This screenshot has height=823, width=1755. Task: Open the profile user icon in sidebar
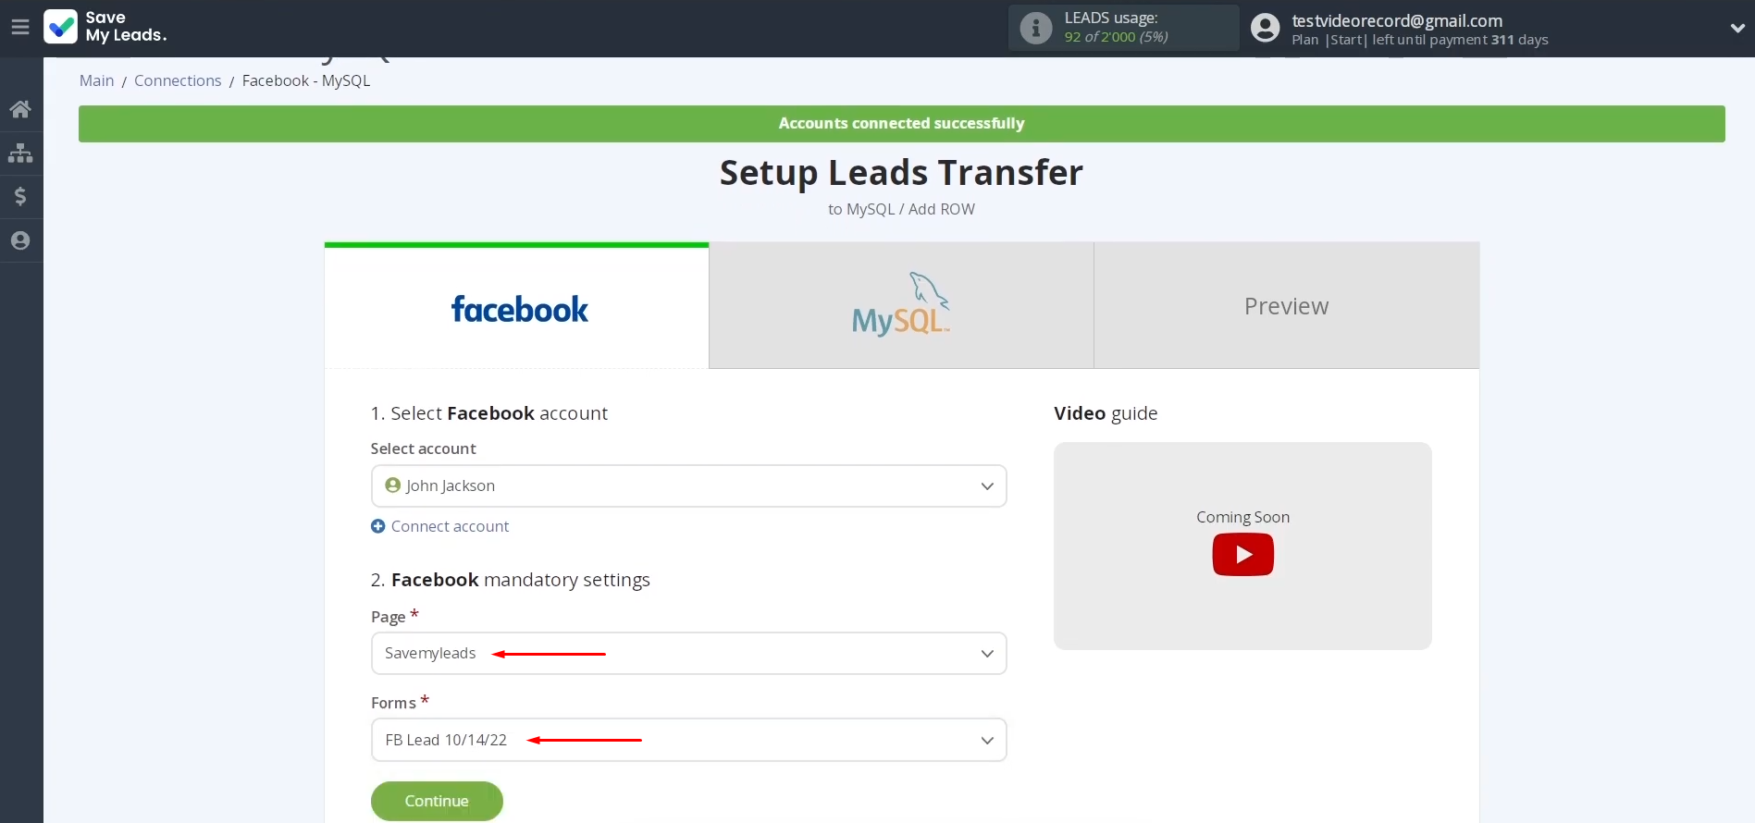tap(20, 240)
